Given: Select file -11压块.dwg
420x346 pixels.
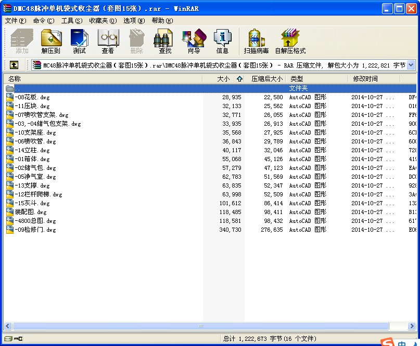Looking at the screenshot, I should [32, 106].
